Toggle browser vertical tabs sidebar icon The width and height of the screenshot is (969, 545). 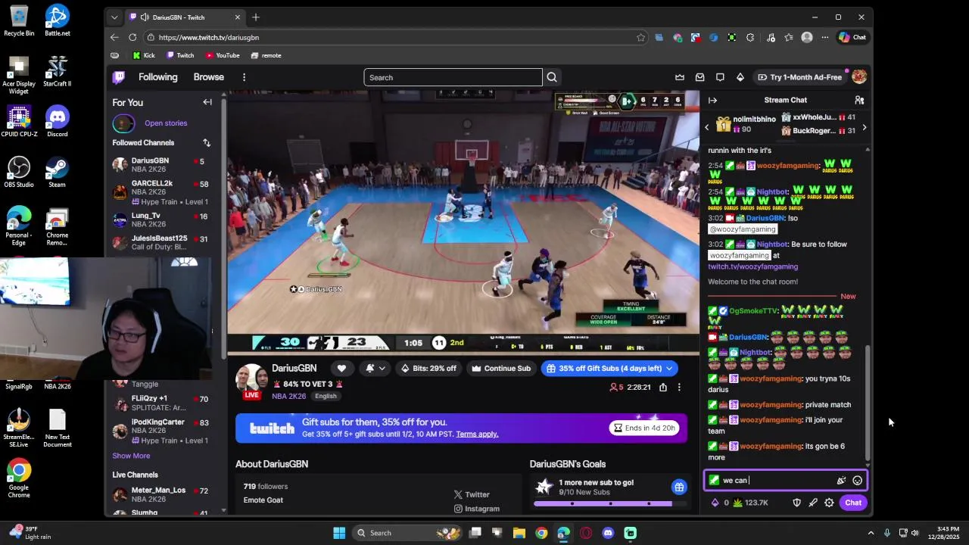coord(114,55)
